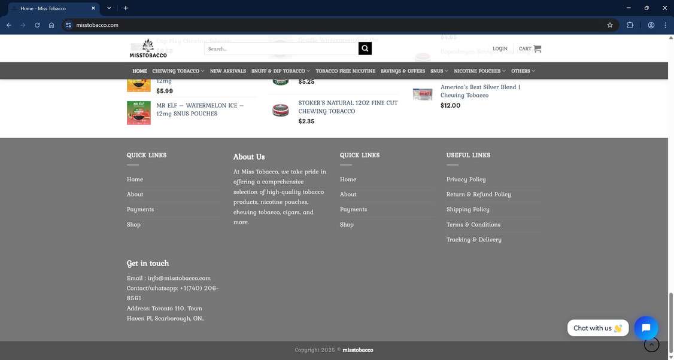The image size is (674, 360).
Task: Click the MR ELF Watermelon Ice thumbnail
Action: pyautogui.click(x=139, y=113)
